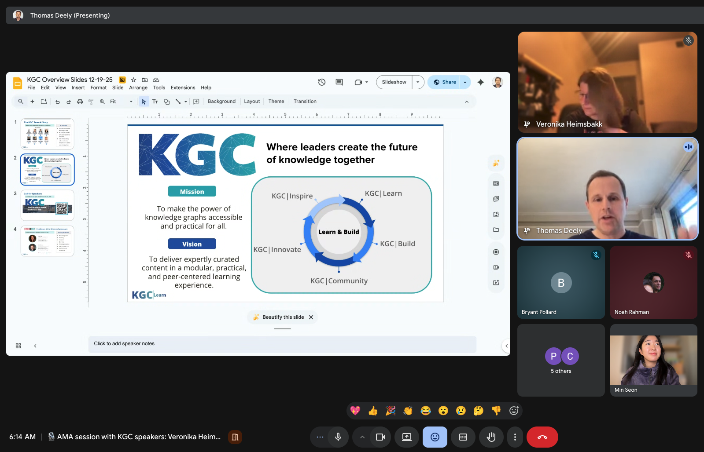Click the search menus magnifier icon
Viewport: 704px width, 452px height.
[21, 102]
